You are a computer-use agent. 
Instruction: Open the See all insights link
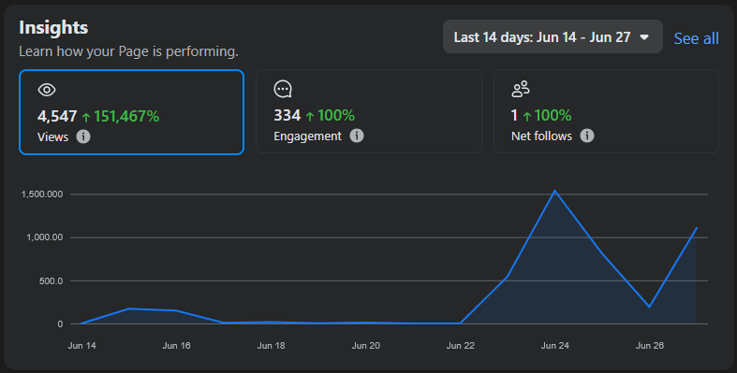(x=696, y=38)
